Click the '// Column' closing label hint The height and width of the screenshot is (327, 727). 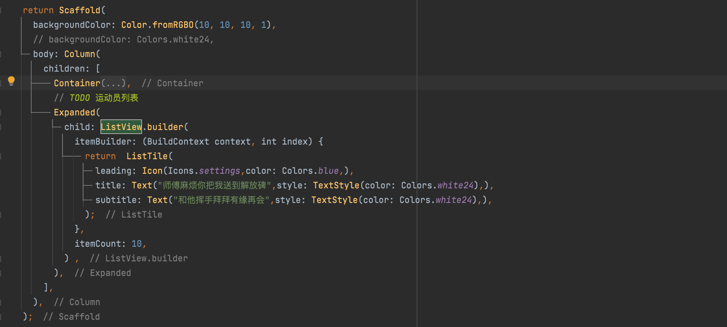click(77, 302)
